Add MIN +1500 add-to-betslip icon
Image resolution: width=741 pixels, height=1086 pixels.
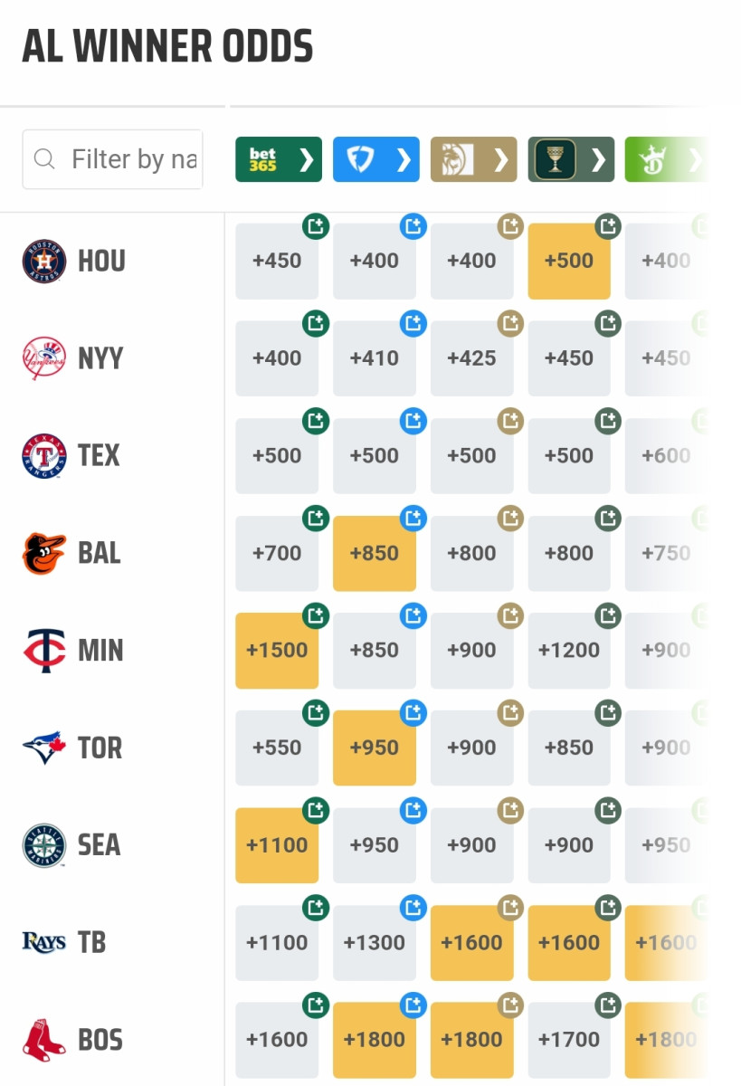(315, 616)
